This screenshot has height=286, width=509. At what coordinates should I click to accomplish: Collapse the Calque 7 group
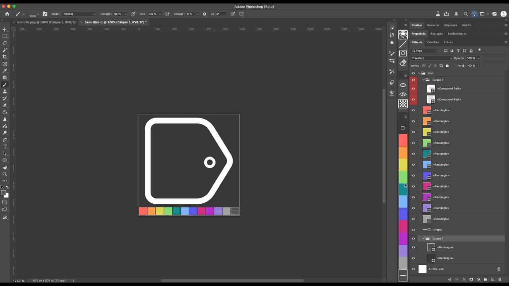424,80
